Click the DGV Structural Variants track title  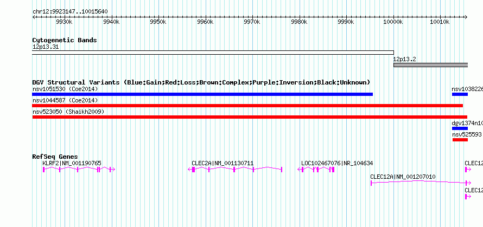tap(201, 82)
